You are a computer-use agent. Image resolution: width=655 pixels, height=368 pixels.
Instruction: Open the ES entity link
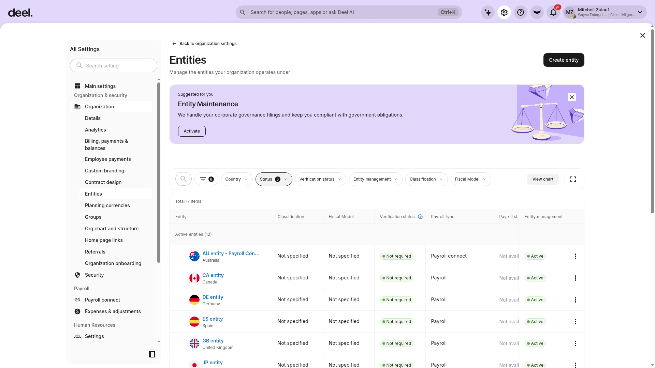213,319
